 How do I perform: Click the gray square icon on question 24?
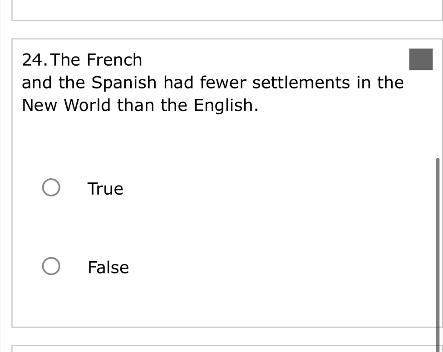(421, 60)
